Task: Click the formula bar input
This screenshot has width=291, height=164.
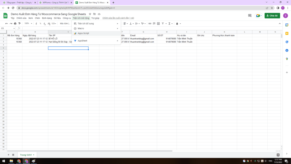Action: coord(151,28)
